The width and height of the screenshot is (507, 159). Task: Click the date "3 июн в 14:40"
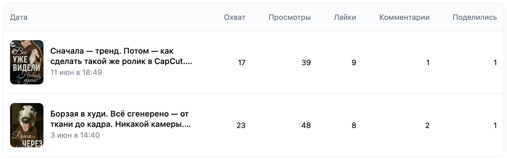click(x=75, y=135)
